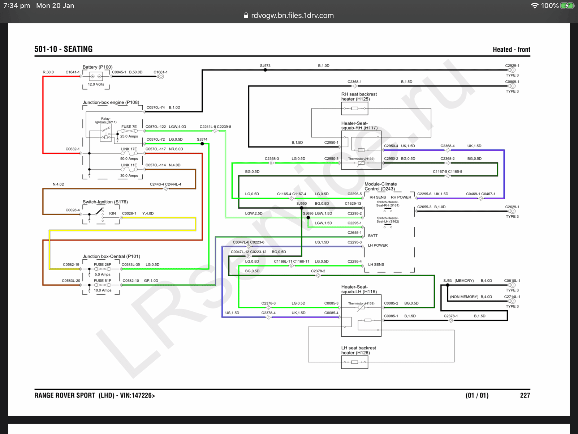This screenshot has height=434, width=578.
Task: Tap the lock icon beside the URL
Action: 246,16
